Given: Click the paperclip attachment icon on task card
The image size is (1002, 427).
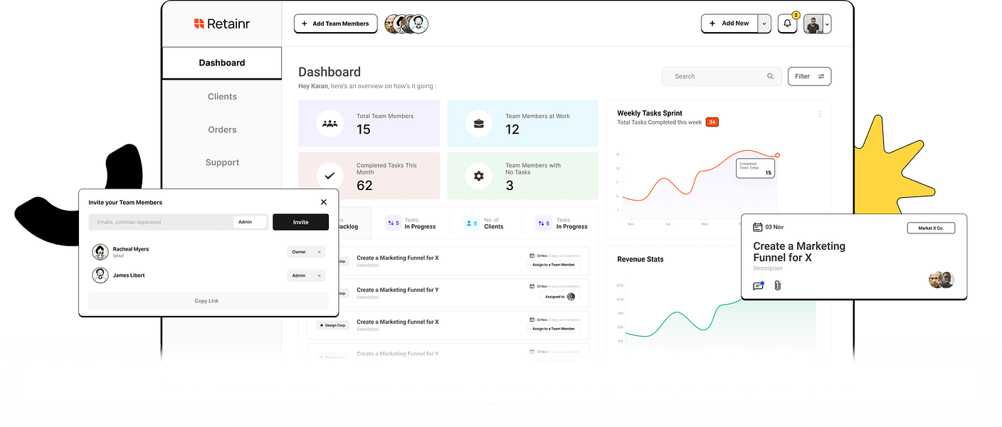Looking at the screenshot, I should [778, 285].
